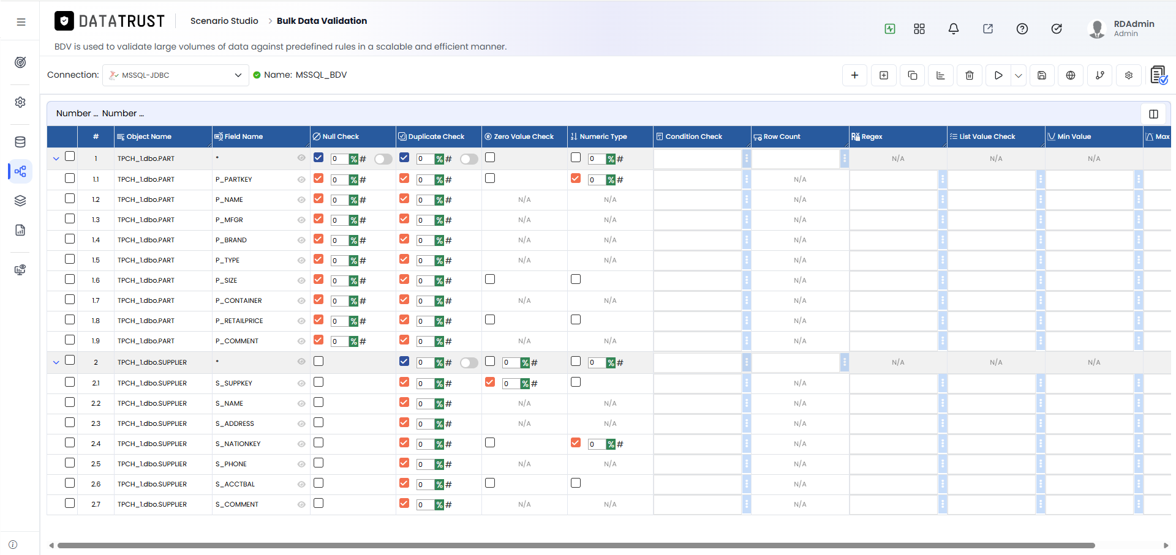The image size is (1176, 555).
Task: Open the database icon in left sidebar
Action: tap(20, 142)
